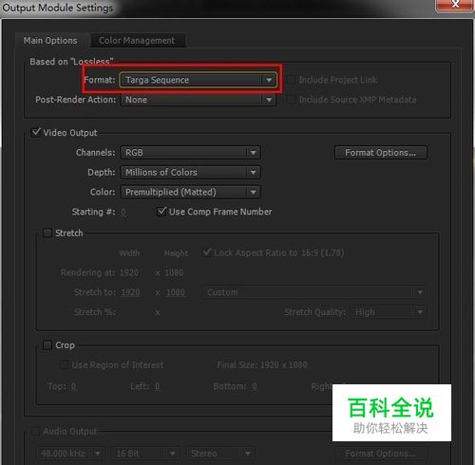
Task: Uncheck Use Comp Frame Number
Action: [x=161, y=212]
